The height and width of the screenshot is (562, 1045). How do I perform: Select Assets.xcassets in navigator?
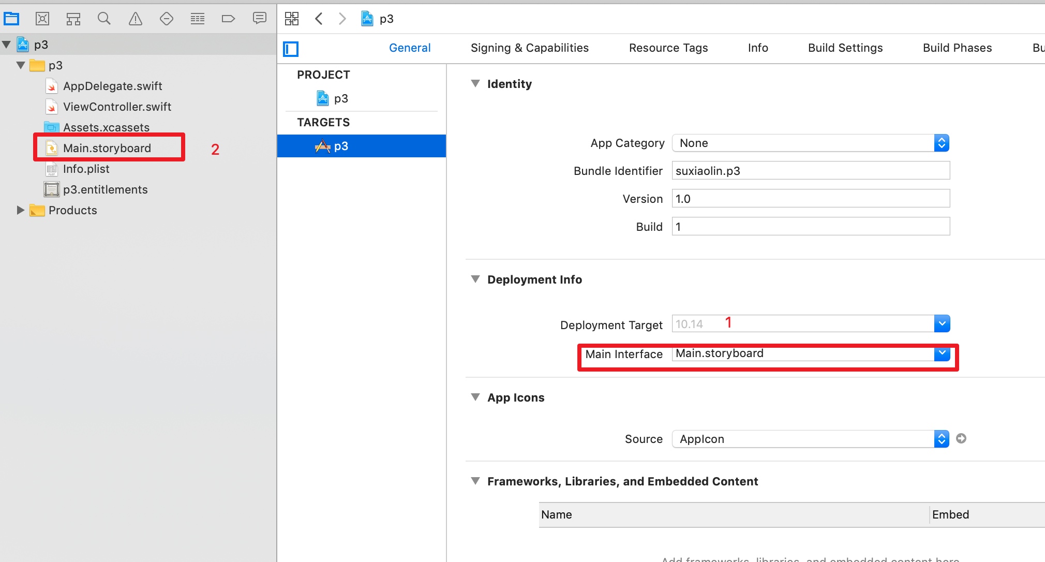[x=106, y=127]
